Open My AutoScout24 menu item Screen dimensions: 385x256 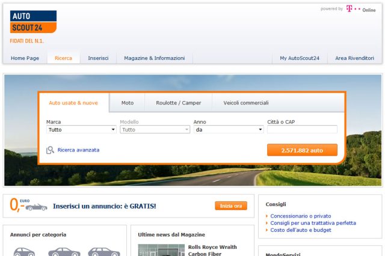[x=300, y=58]
